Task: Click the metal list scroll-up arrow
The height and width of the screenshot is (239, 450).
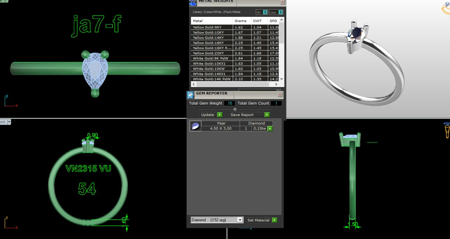Action: 281,20
